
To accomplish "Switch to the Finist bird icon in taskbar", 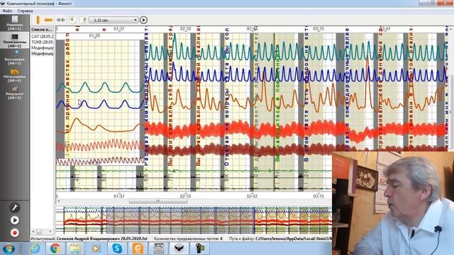I will [x=179, y=249].
